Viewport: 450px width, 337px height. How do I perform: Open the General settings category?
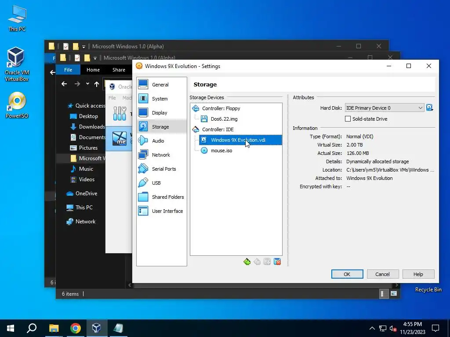pos(162,85)
